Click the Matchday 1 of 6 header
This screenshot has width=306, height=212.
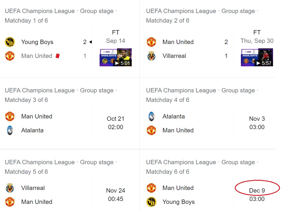26,21
